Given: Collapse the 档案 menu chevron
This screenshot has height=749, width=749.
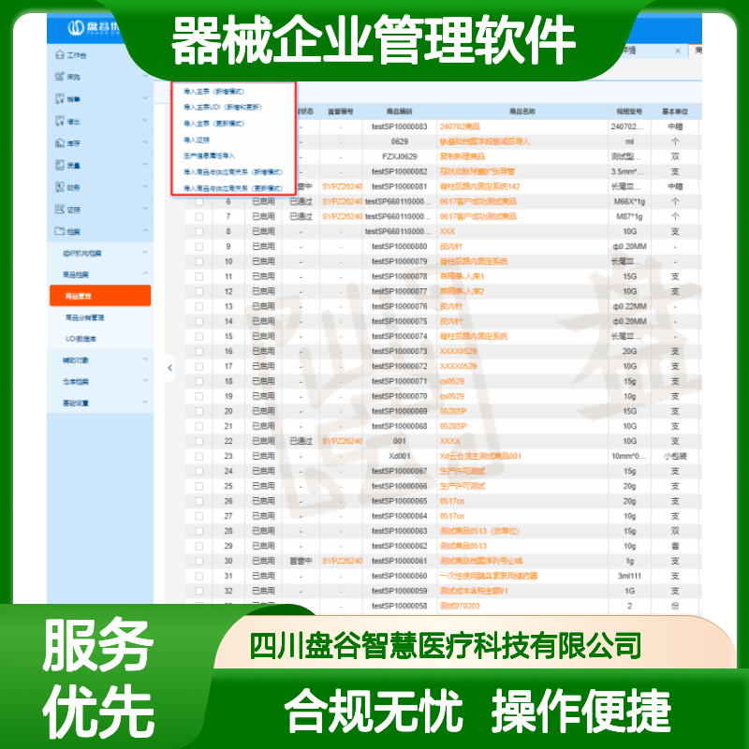Looking at the screenshot, I should (145, 230).
